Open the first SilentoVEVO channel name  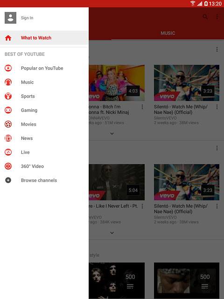click(165, 118)
